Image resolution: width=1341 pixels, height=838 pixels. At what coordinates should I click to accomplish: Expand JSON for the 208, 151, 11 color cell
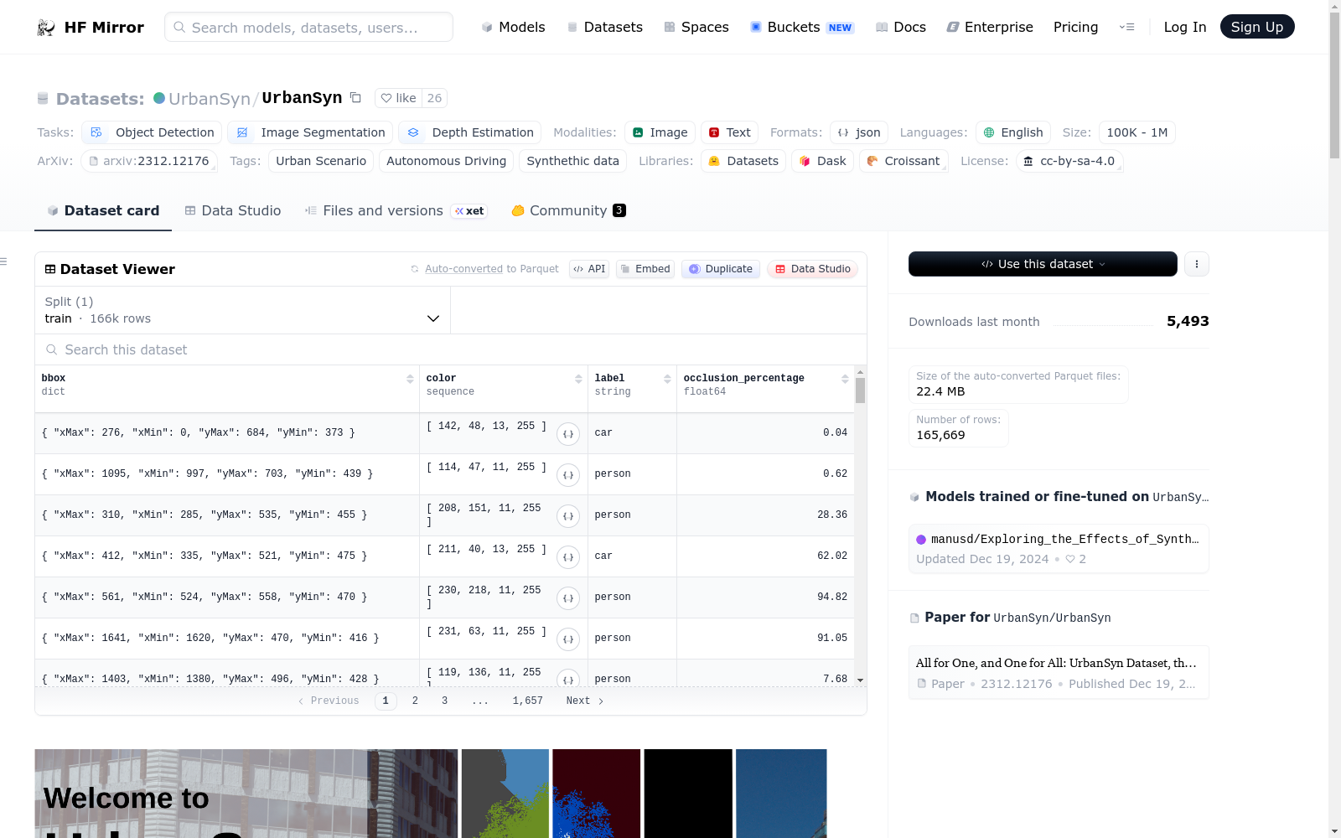(x=568, y=516)
